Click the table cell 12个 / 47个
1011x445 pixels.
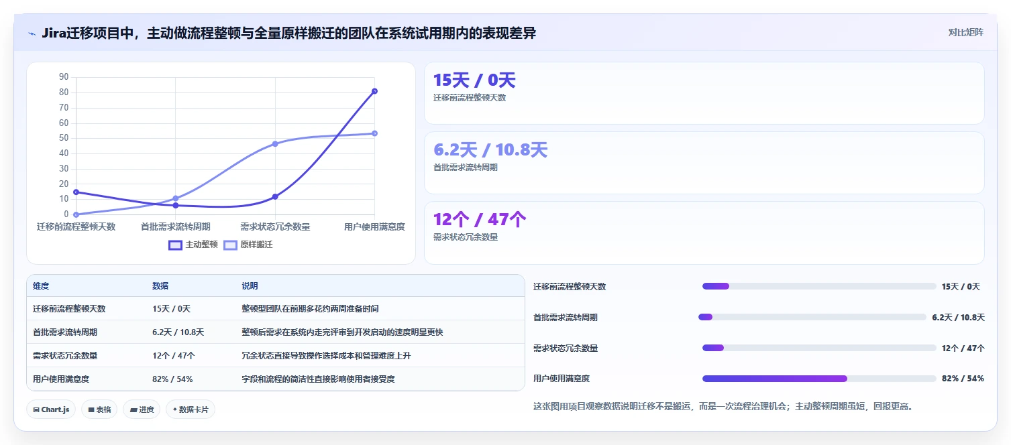pos(174,356)
